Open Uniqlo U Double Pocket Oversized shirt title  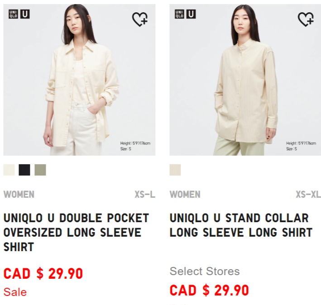[x=76, y=233]
